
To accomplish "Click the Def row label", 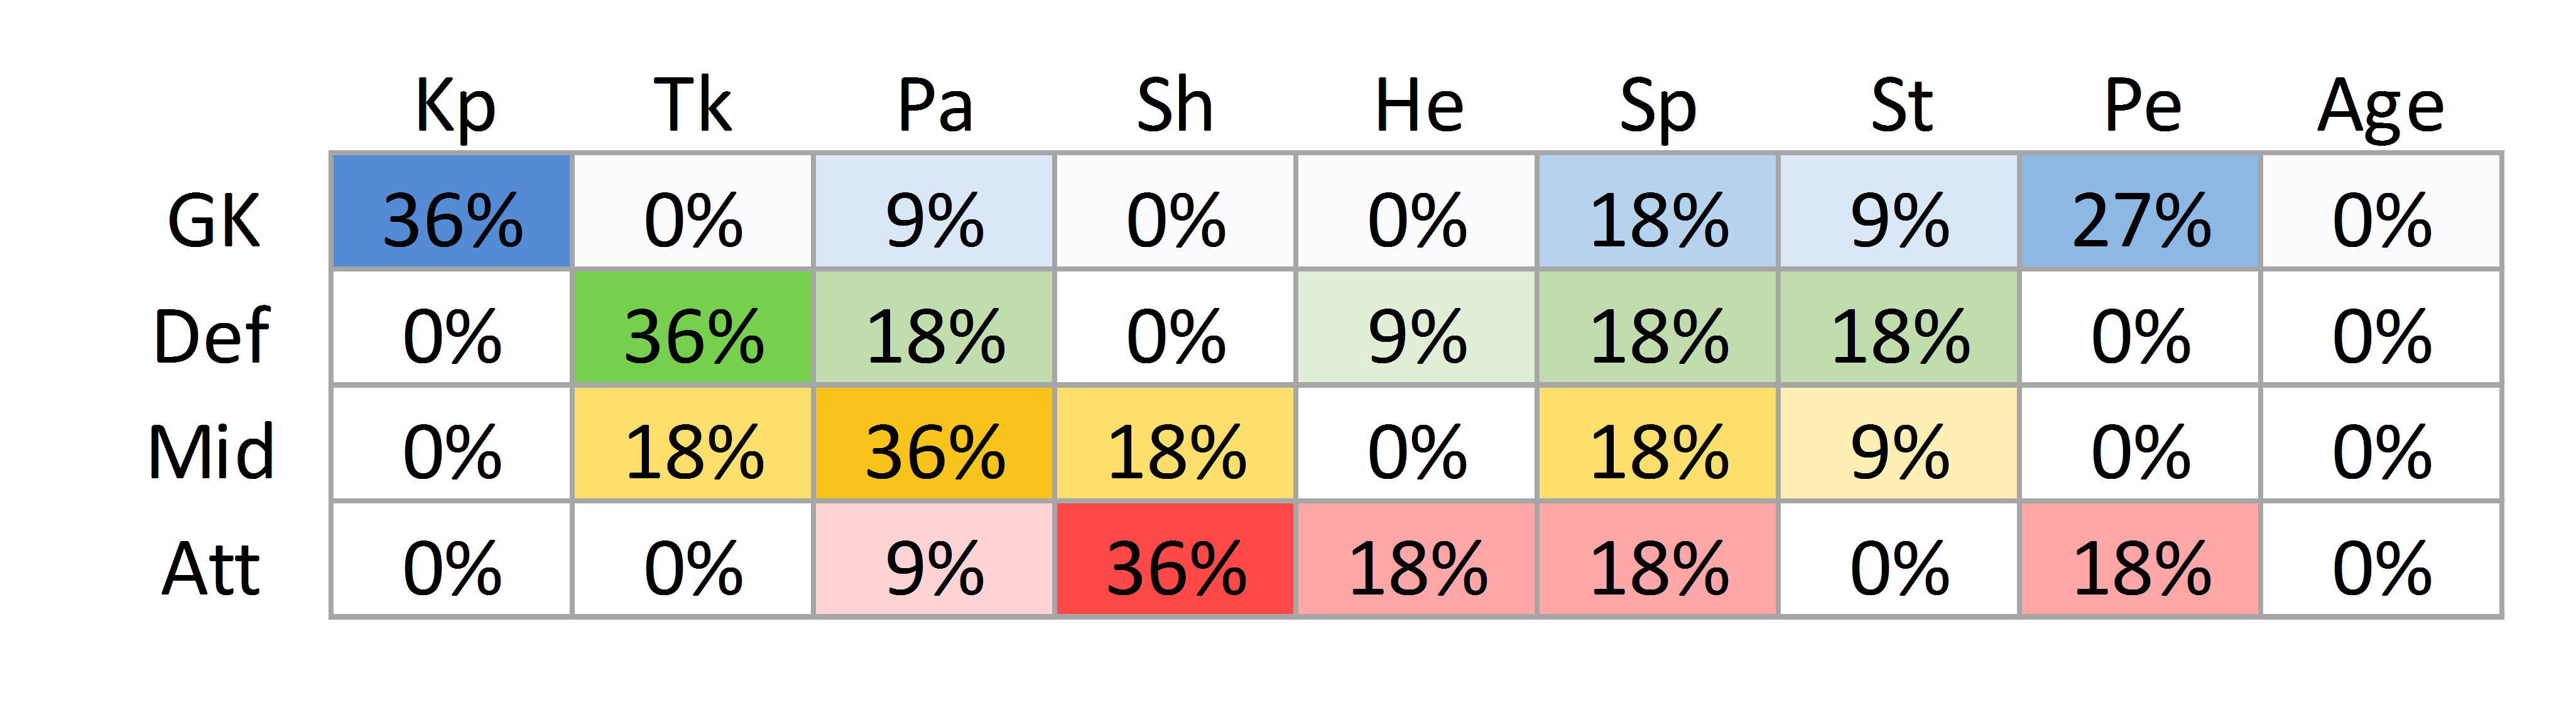I will pos(211,336).
